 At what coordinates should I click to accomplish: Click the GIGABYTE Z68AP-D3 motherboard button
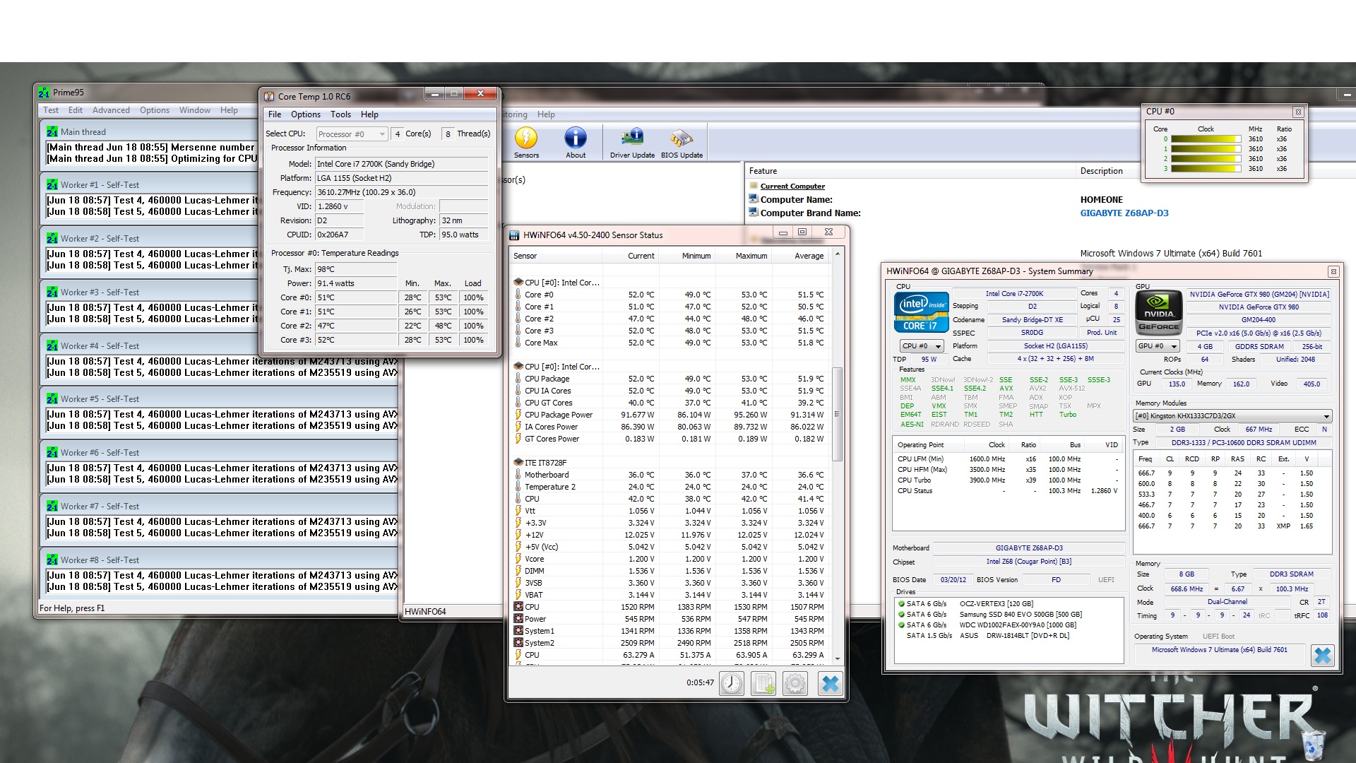pos(1028,548)
